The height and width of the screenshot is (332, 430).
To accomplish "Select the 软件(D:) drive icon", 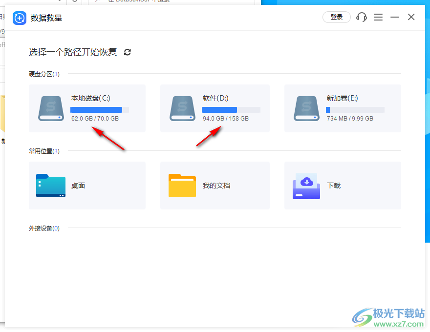I will click(x=183, y=108).
